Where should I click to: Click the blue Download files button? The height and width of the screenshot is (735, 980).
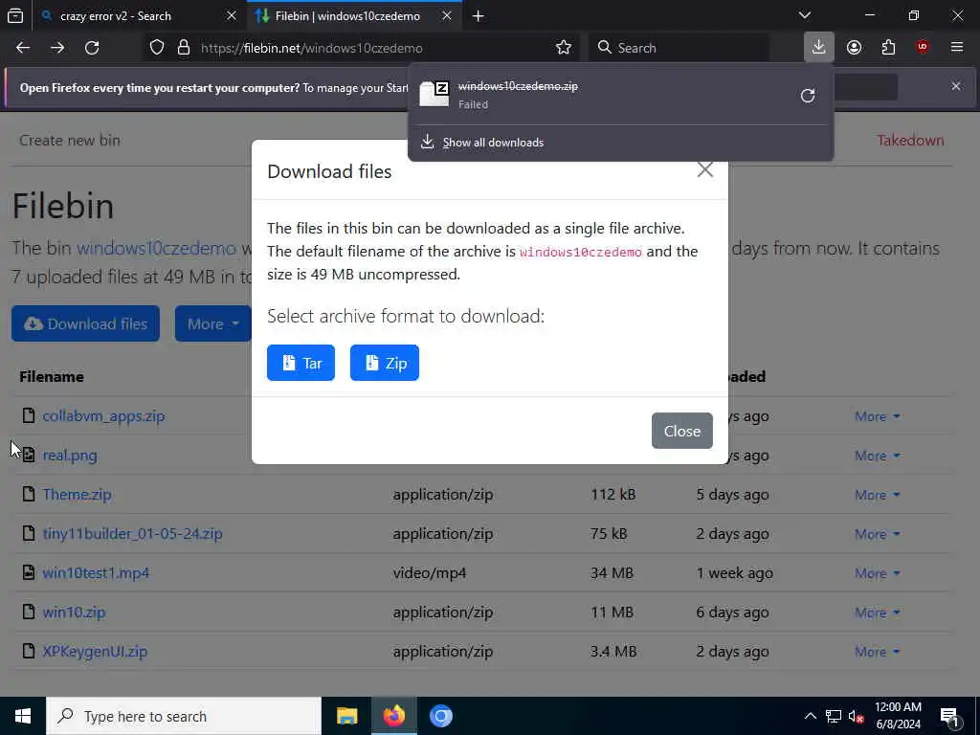point(85,323)
